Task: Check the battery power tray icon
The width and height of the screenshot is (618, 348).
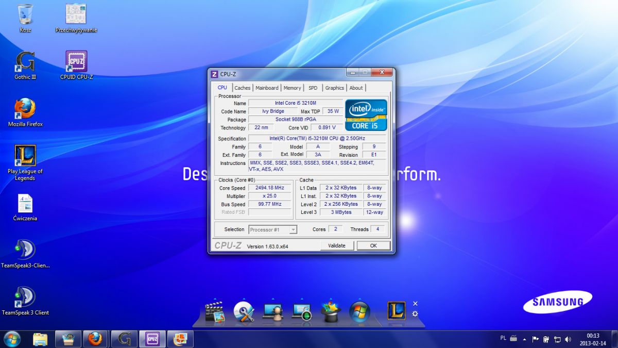Action: coord(546,339)
